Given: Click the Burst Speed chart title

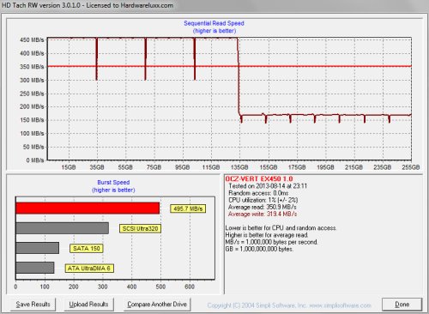Looking at the screenshot, I should [113, 182].
